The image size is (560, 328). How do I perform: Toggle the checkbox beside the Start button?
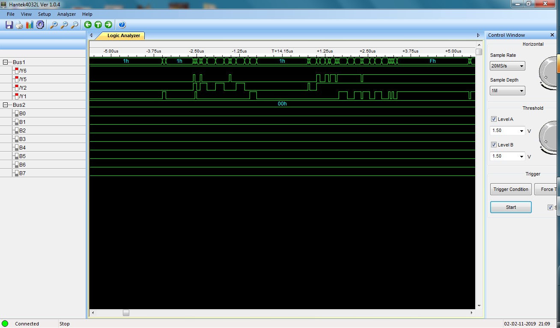tap(550, 208)
